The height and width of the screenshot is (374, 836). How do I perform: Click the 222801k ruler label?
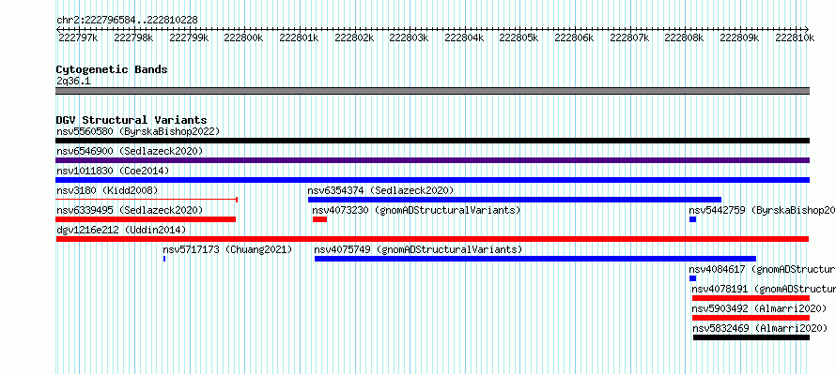point(299,37)
